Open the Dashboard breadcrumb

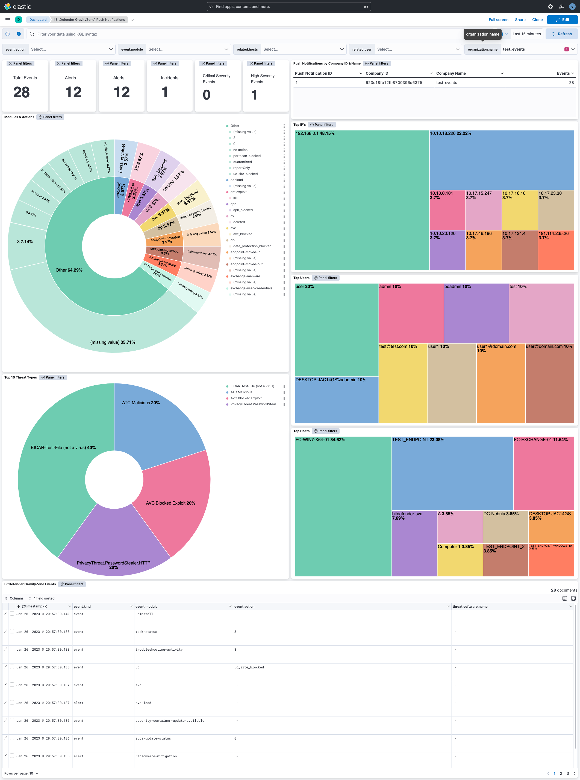(38, 20)
